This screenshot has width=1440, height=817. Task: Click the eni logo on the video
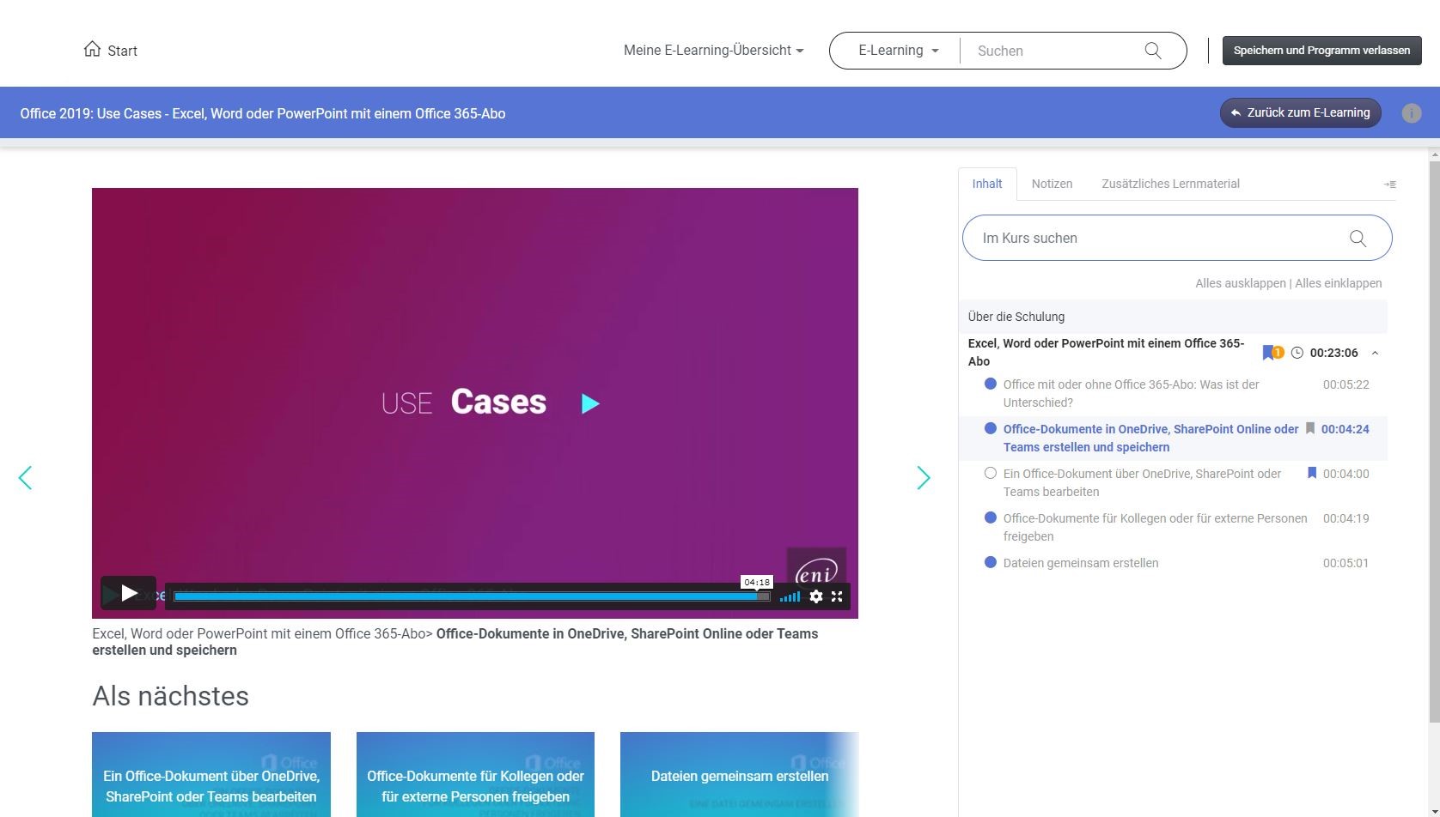point(816,568)
